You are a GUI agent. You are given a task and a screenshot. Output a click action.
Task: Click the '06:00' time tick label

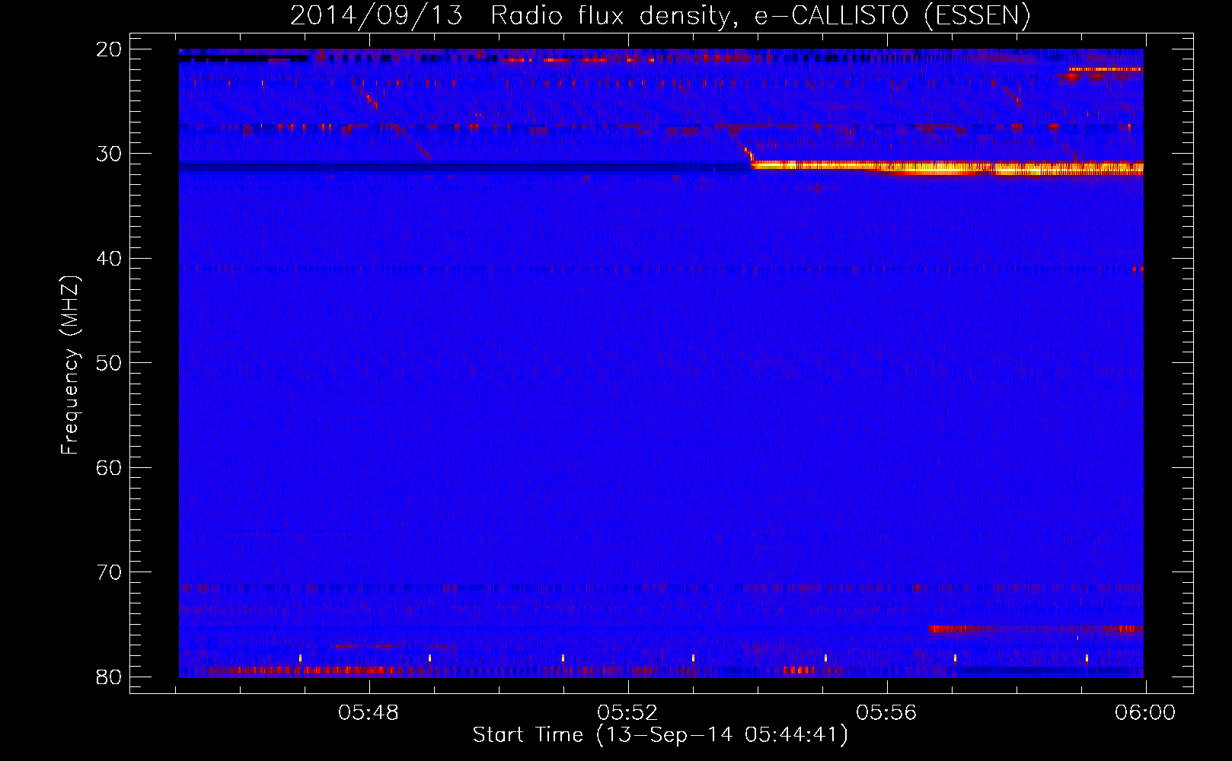pos(1145,713)
